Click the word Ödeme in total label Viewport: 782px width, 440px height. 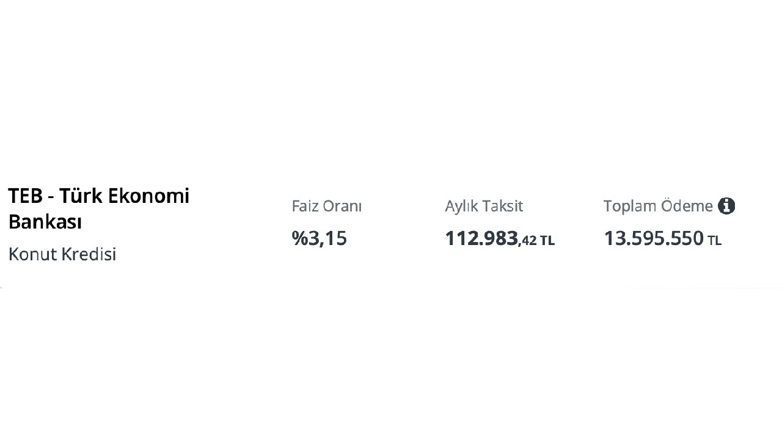[x=687, y=207]
